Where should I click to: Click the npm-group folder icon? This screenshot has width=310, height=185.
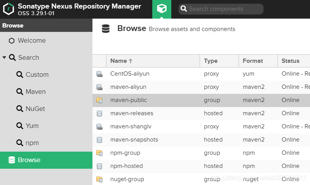coord(99,153)
